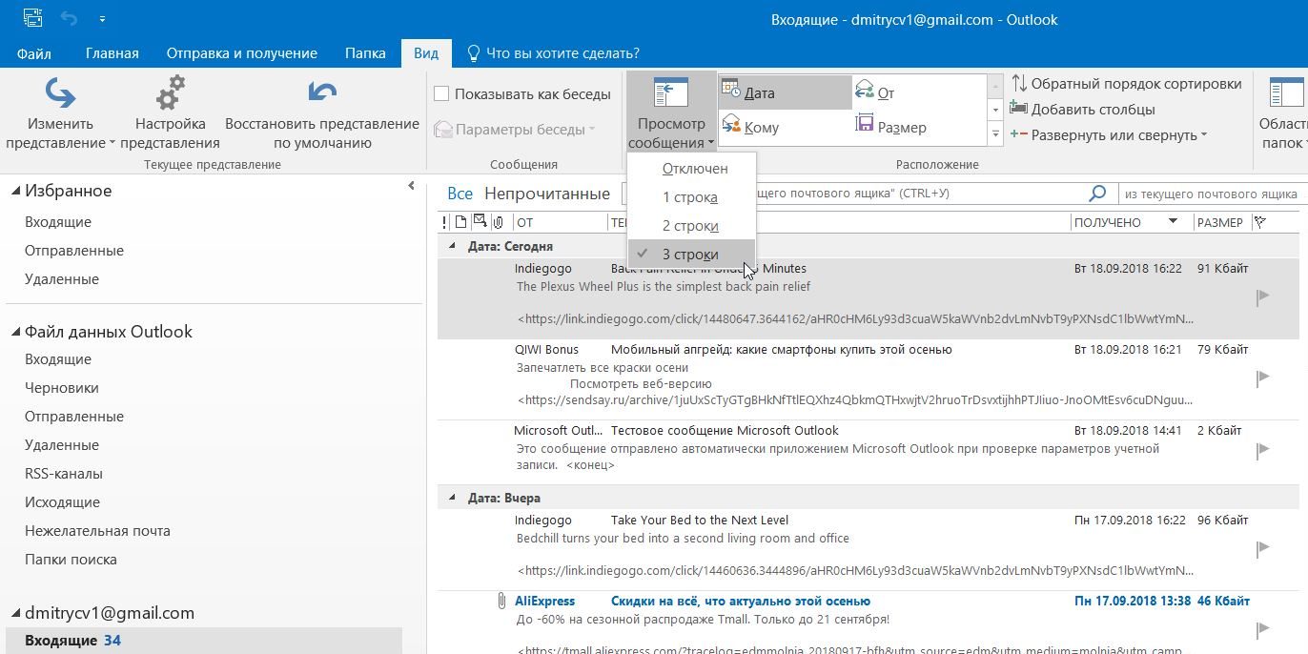Screen dimensions: 1308x654
Task: Open Отправка и получение tab
Action: click(242, 53)
